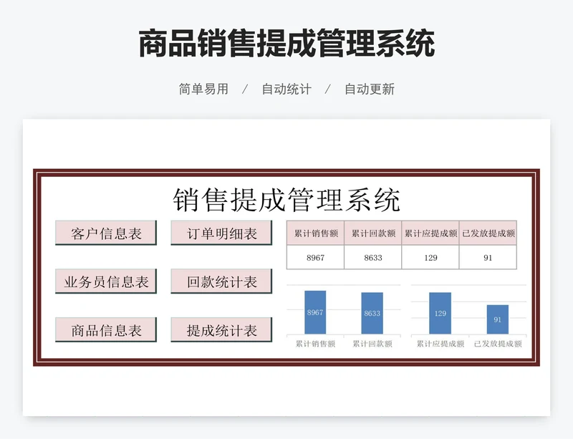Click the 商品销售提成管理系统 page heading

[286, 44]
